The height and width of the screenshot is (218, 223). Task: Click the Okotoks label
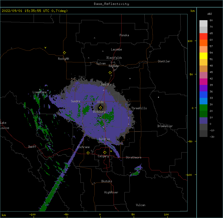(x=107, y=181)
